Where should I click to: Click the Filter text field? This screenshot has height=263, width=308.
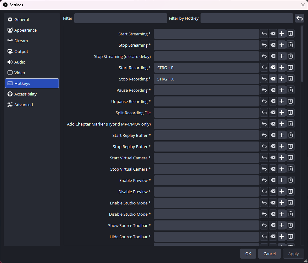[x=120, y=18]
